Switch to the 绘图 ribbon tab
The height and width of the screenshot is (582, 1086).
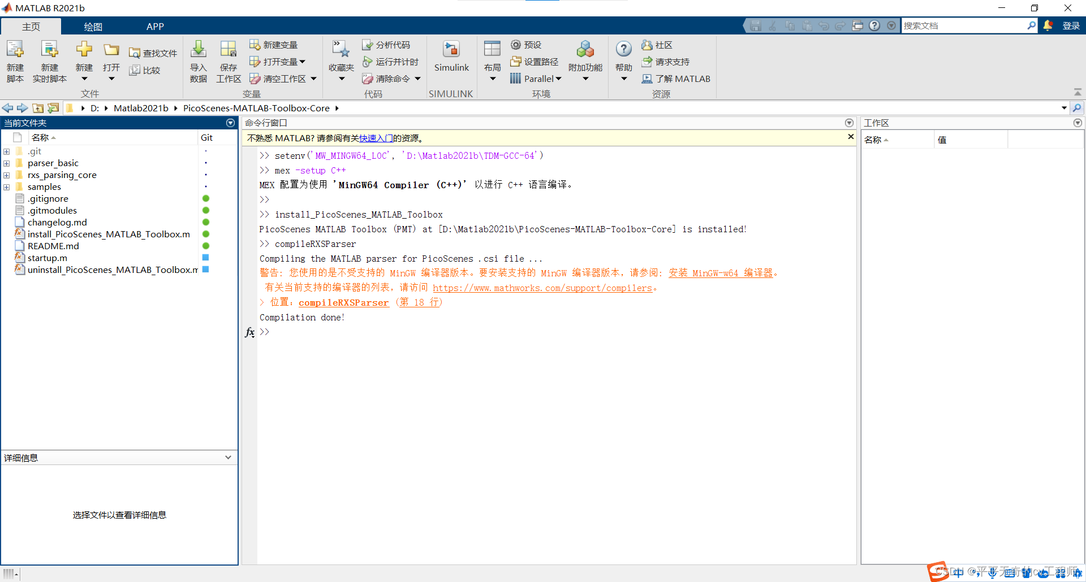(x=93, y=26)
